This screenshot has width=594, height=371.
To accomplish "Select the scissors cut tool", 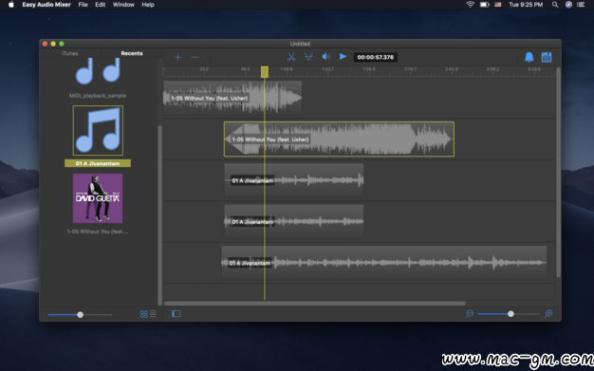I will (x=291, y=57).
